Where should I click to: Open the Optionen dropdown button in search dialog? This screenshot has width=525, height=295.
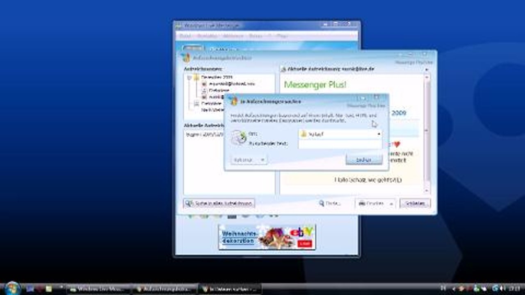249,159
